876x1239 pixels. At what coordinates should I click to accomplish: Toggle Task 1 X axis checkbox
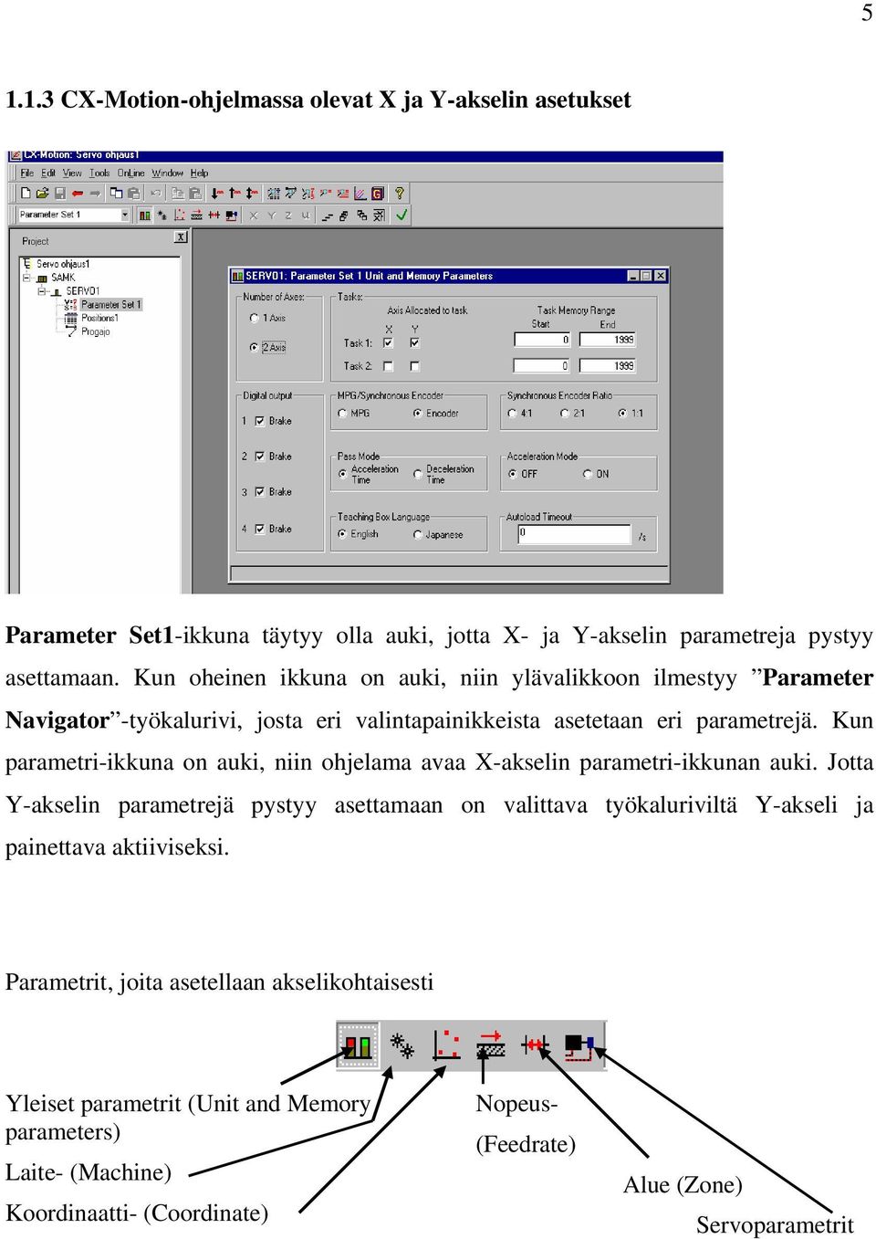tap(389, 343)
